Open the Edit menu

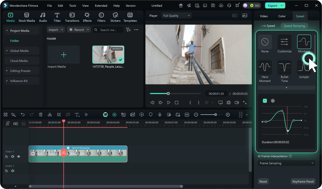click(60, 6)
